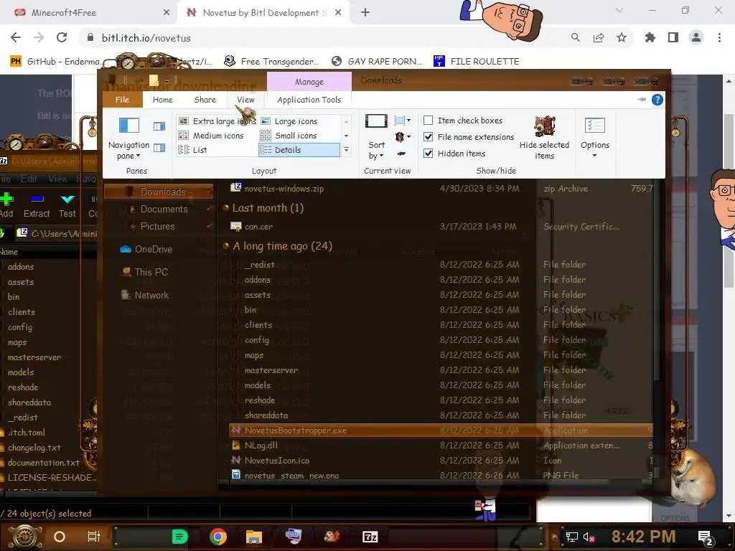Select List layout
Image resolution: width=735 pixels, height=551 pixels.
click(x=193, y=150)
